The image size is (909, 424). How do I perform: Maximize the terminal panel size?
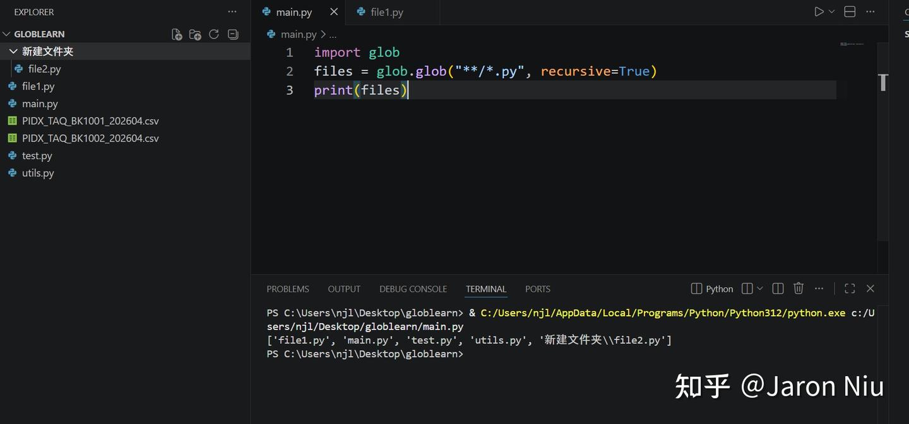[x=850, y=289]
